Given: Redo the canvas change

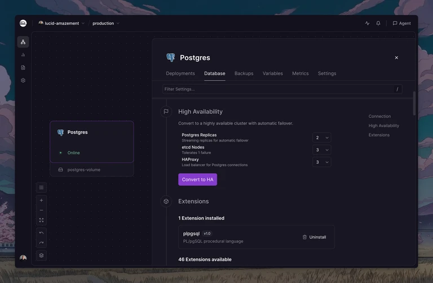Looking at the screenshot, I should (41, 243).
